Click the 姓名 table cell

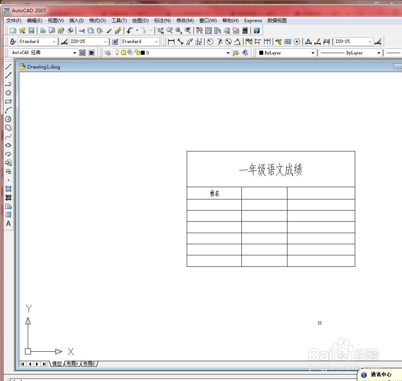click(x=214, y=193)
